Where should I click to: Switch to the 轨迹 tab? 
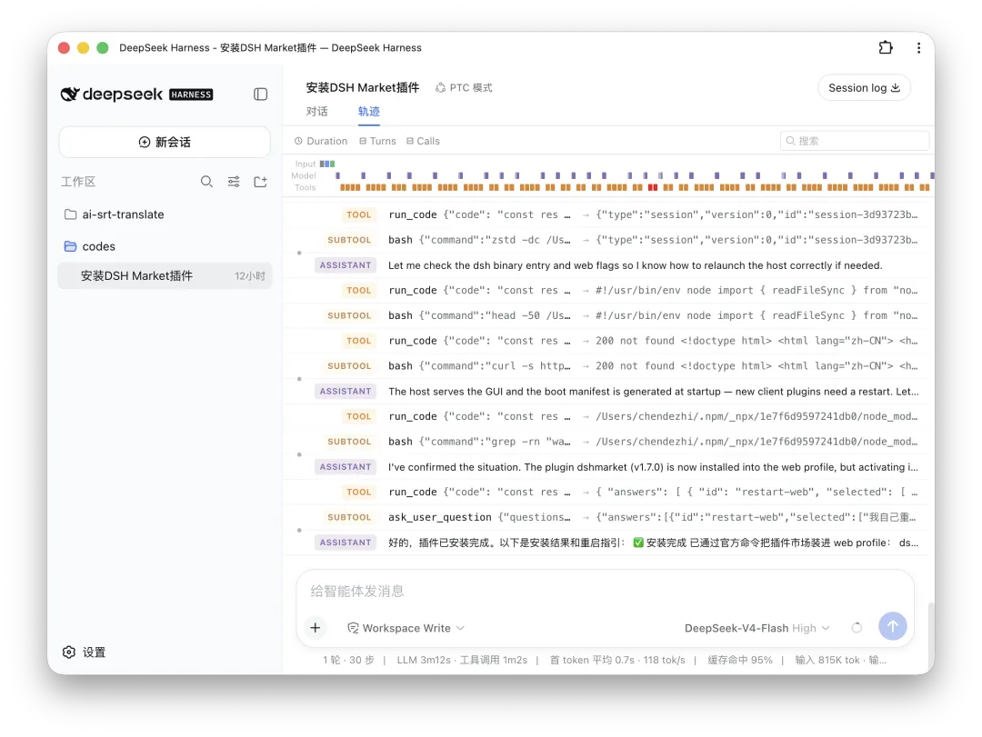(x=369, y=112)
